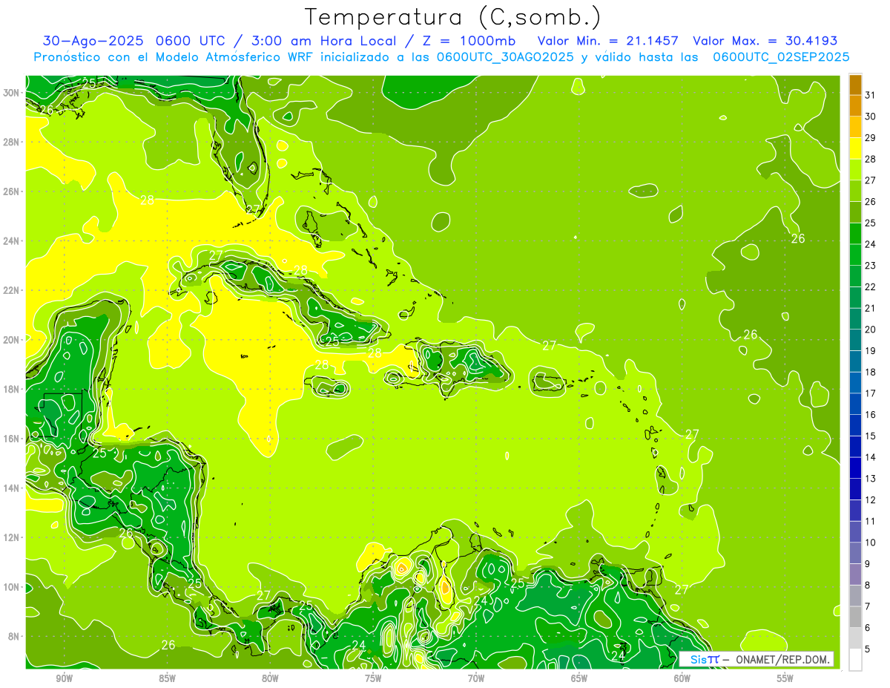
Task: Click the legend label '10'
Action: point(870,543)
